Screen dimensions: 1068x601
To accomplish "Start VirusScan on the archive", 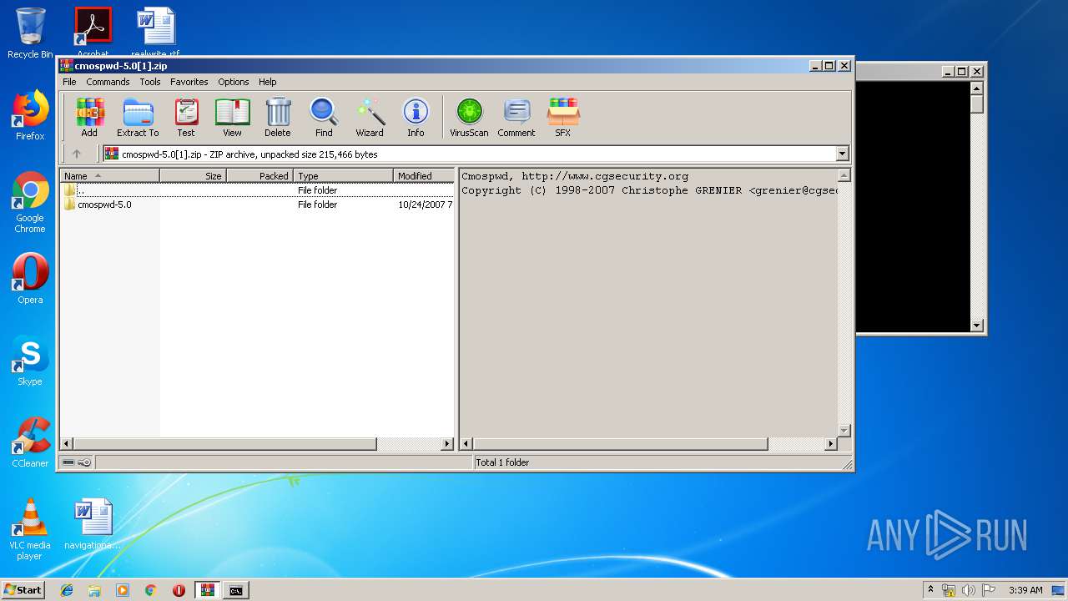I will point(469,117).
